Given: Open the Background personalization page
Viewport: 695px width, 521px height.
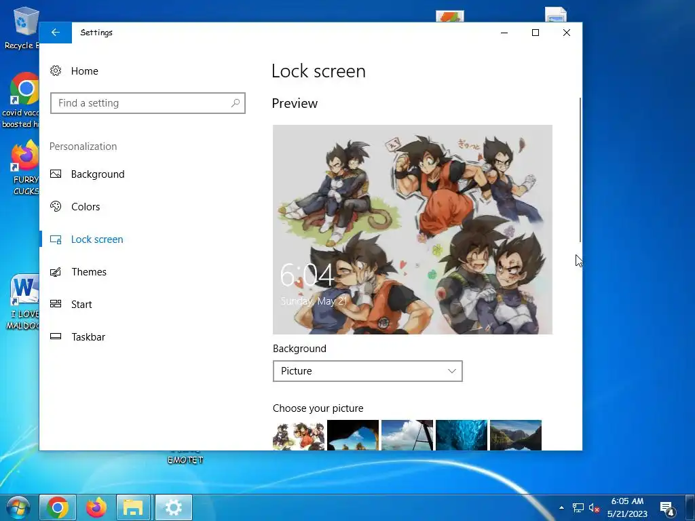Looking at the screenshot, I should pyautogui.click(x=98, y=174).
